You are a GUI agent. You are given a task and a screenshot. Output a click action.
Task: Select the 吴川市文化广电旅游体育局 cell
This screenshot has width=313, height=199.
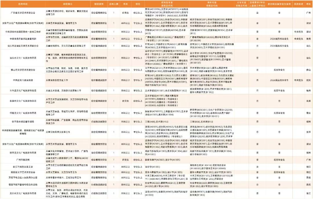point(23,193)
